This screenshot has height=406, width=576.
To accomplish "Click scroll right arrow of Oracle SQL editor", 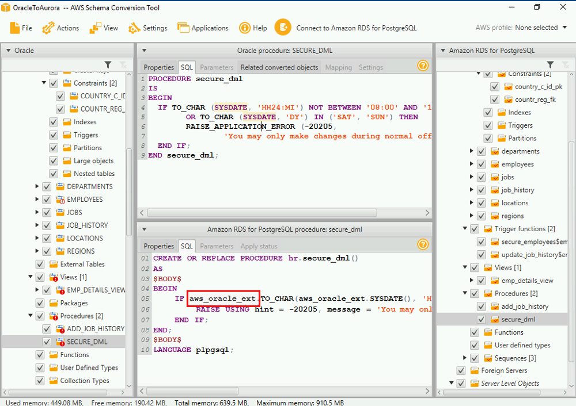I will click(x=427, y=213).
